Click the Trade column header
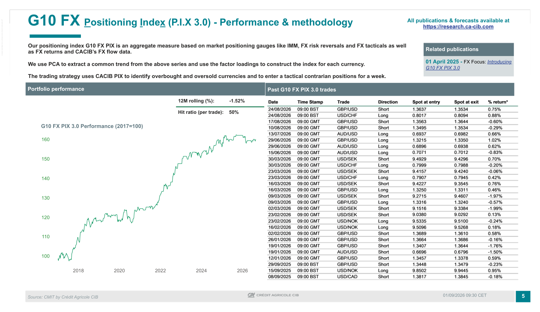 coord(343,102)
